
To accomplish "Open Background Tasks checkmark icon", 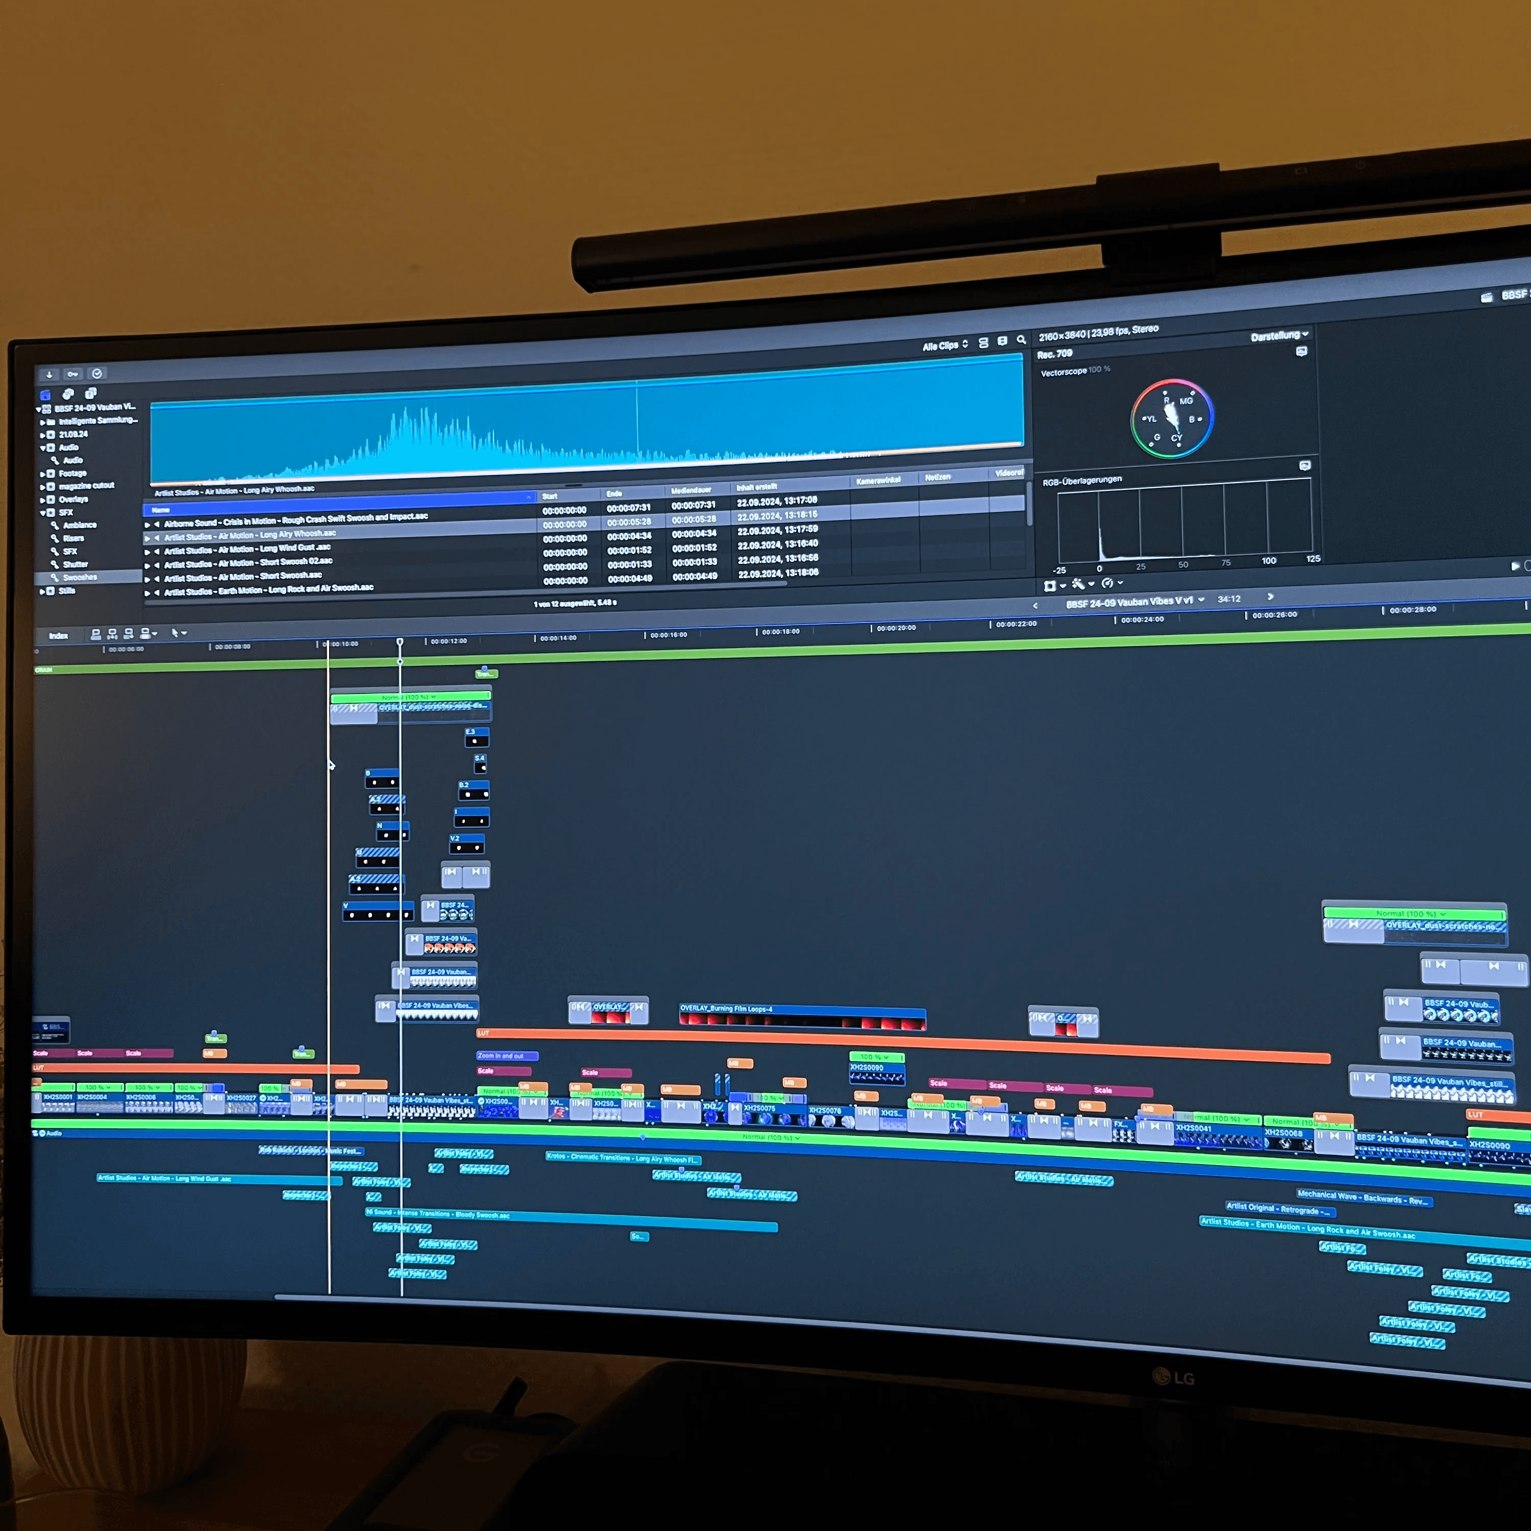I will point(97,373).
